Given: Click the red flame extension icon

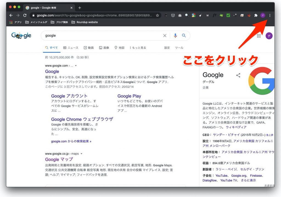Looking at the screenshot, I should (x=249, y=16).
